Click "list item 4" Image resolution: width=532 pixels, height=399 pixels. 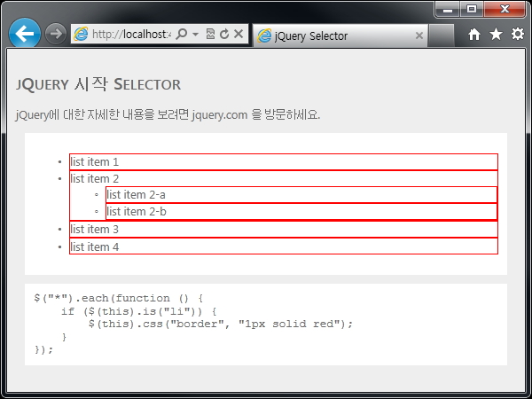point(94,246)
